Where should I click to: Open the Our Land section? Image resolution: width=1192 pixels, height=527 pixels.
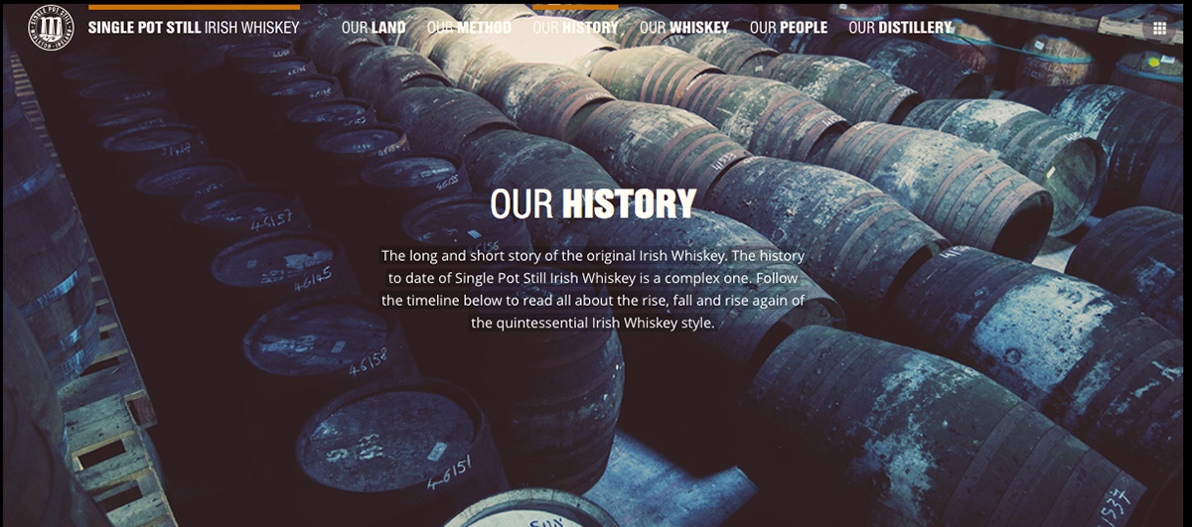tap(373, 28)
